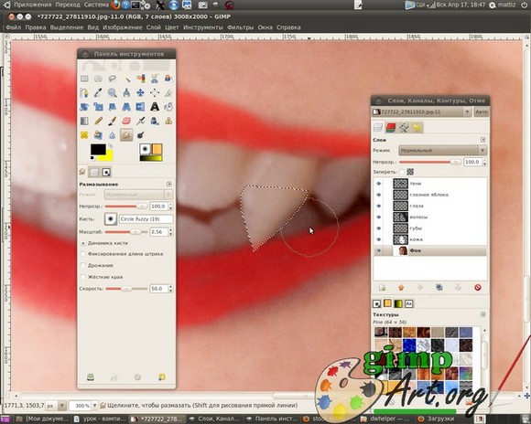Open the Текстуры panel menu button
The width and height of the screenshot is (531, 424).
pyautogui.click(x=482, y=314)
